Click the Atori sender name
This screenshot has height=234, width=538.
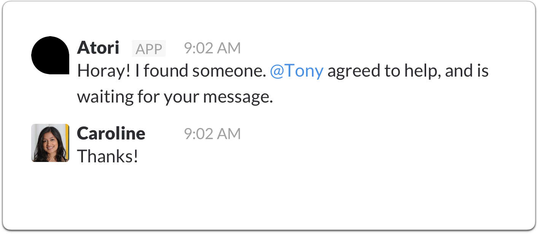98,48
